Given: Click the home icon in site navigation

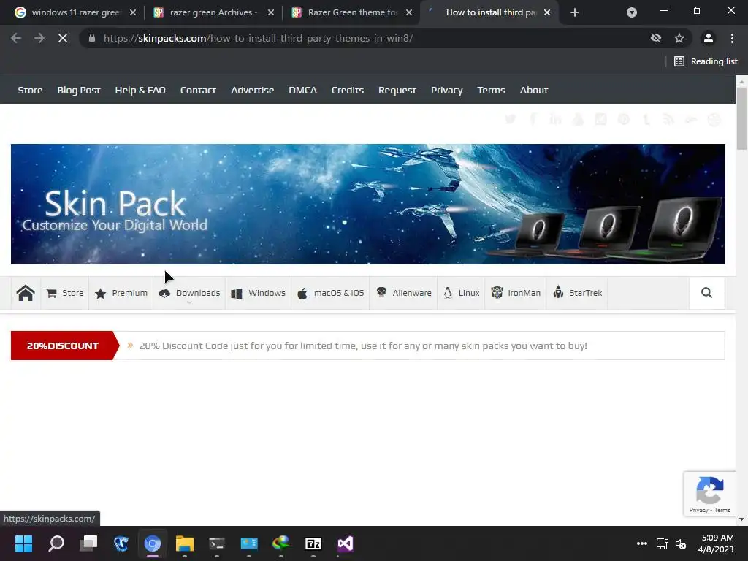Looking at the screenshot, I should [x=26, y=293].
